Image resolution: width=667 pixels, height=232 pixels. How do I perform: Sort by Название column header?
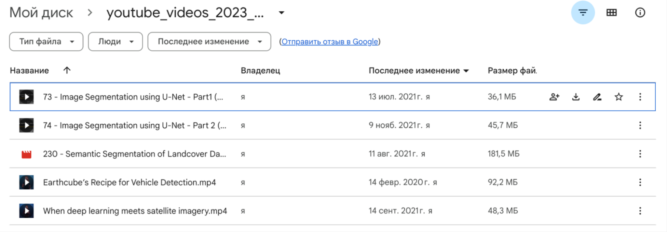point(30,71)
